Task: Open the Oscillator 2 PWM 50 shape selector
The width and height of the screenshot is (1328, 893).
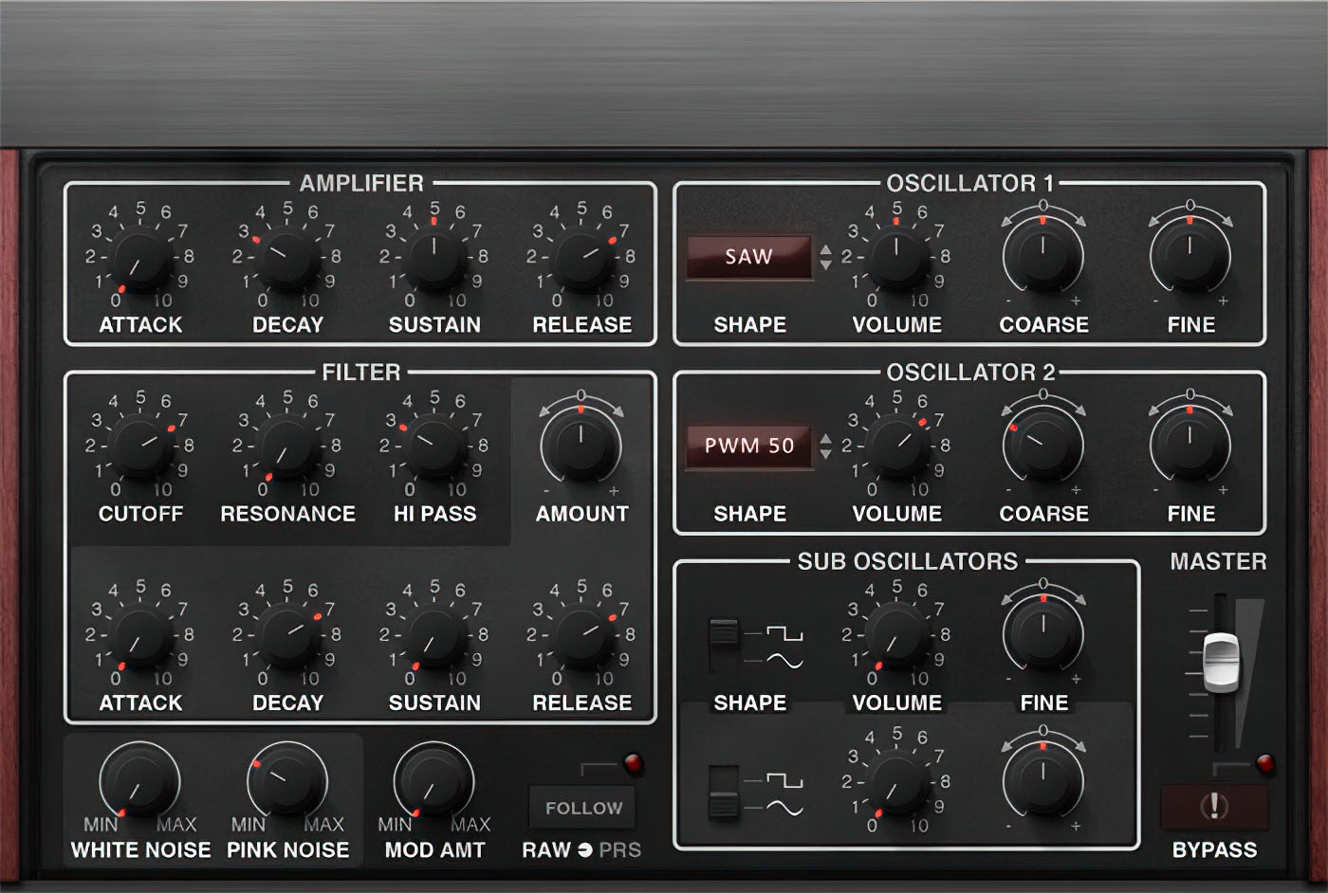Action: (x=748, y=446)
